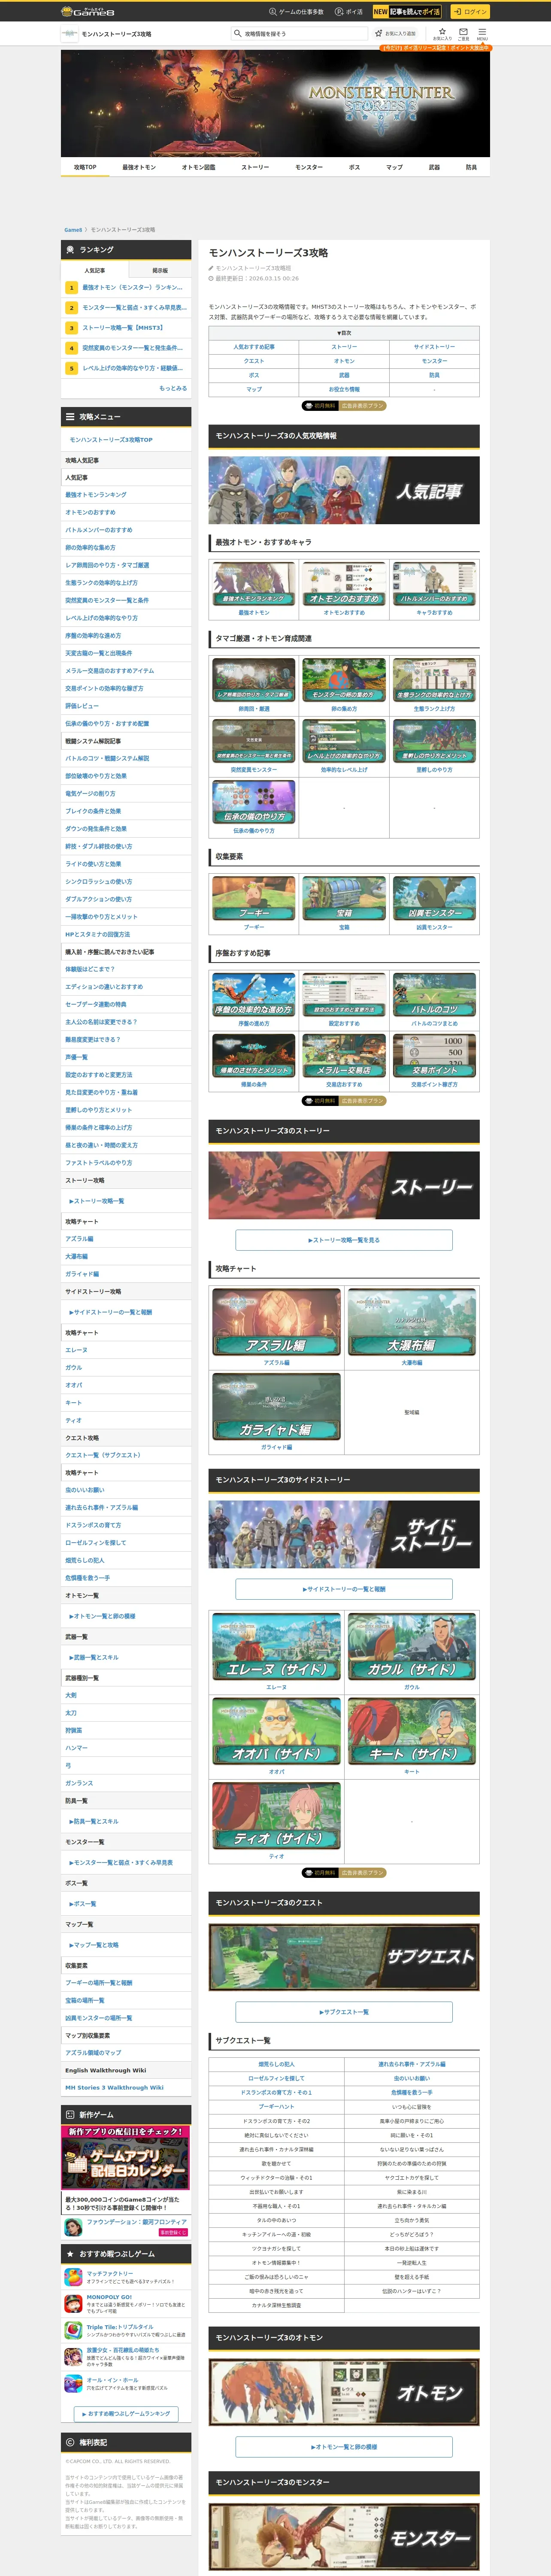
Task: Click もっとみる under the ranking list
Action: 173,388
